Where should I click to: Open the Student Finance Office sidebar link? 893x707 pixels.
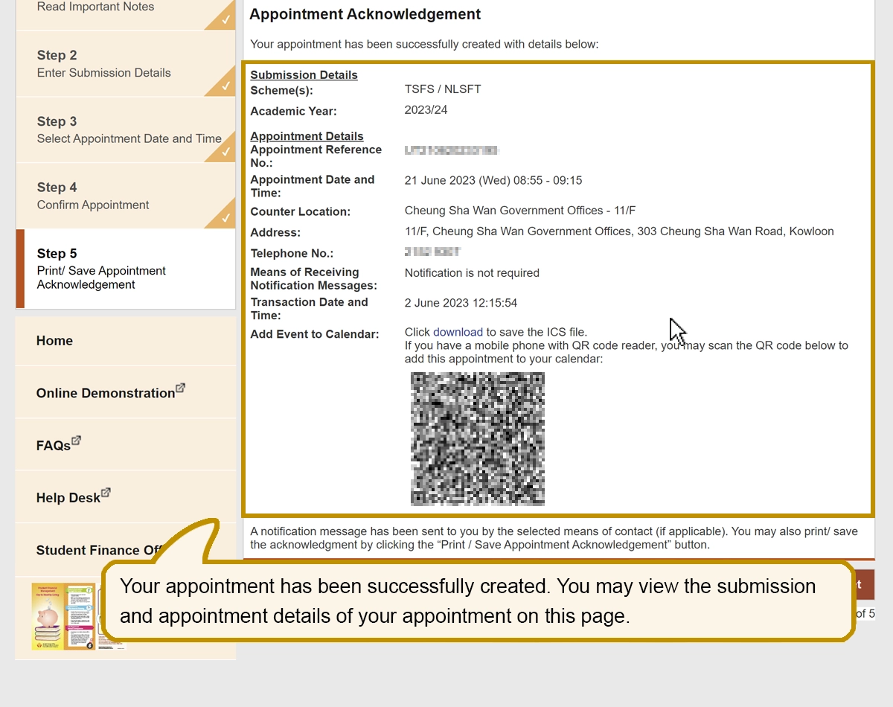click(99, 550)
